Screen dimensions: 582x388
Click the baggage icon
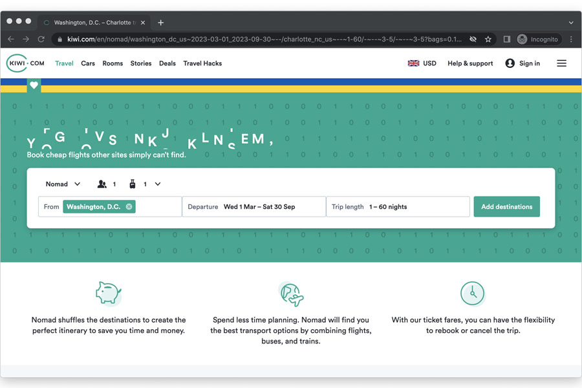click(x=133, y=184)
